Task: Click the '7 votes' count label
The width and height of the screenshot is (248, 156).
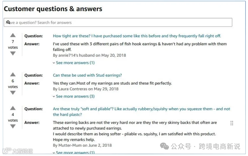Action: (x=13, y=44)
